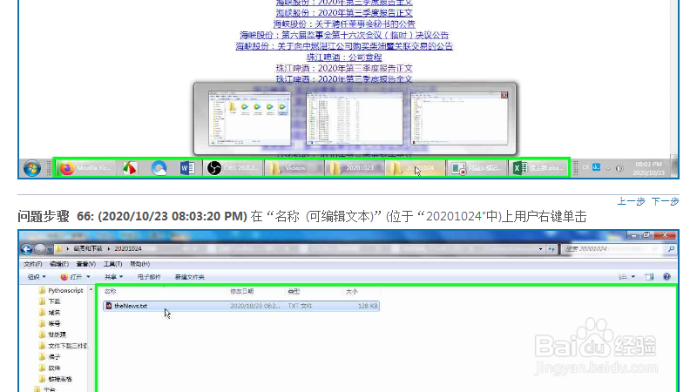Screen dimensions: 697x392
Task: Switch to OBS 26.0.2 in the taskbar
Action: click(x=233, y=168)
